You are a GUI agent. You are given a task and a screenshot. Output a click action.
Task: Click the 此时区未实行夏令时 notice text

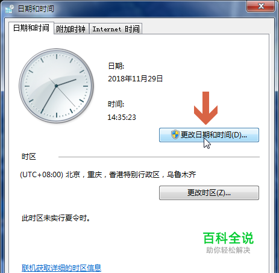click(56, 218)
